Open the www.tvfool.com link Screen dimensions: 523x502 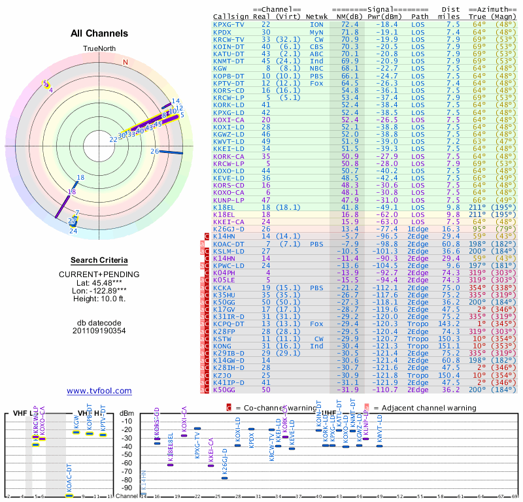click(99, 391)
